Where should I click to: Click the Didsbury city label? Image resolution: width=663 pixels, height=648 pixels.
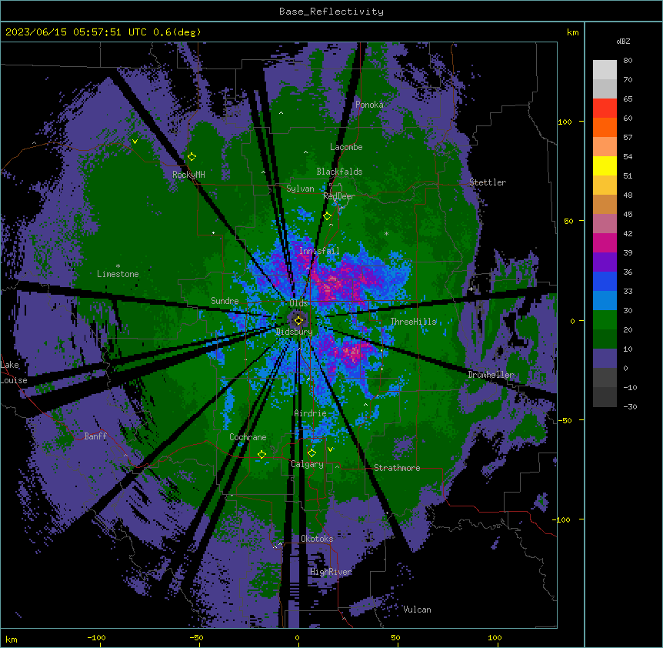tap(295, 332)
